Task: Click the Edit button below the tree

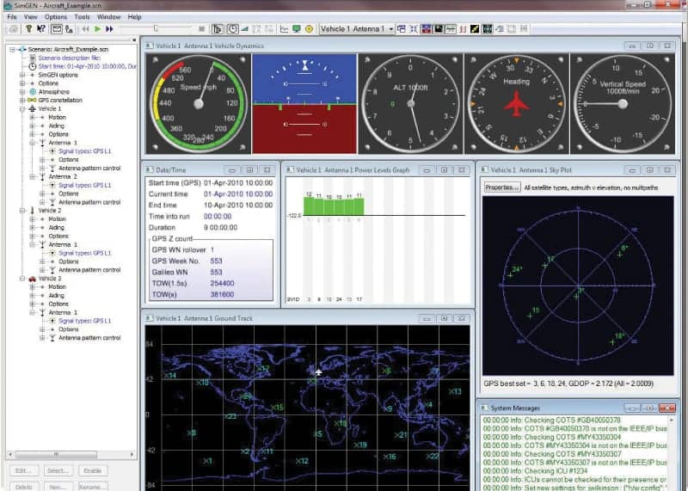Action: click(x=24, y=471)
